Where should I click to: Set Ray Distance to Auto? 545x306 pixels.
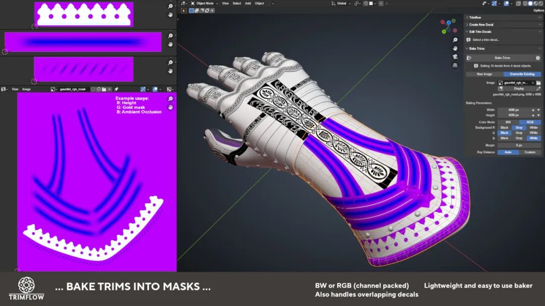coord(508,152)
